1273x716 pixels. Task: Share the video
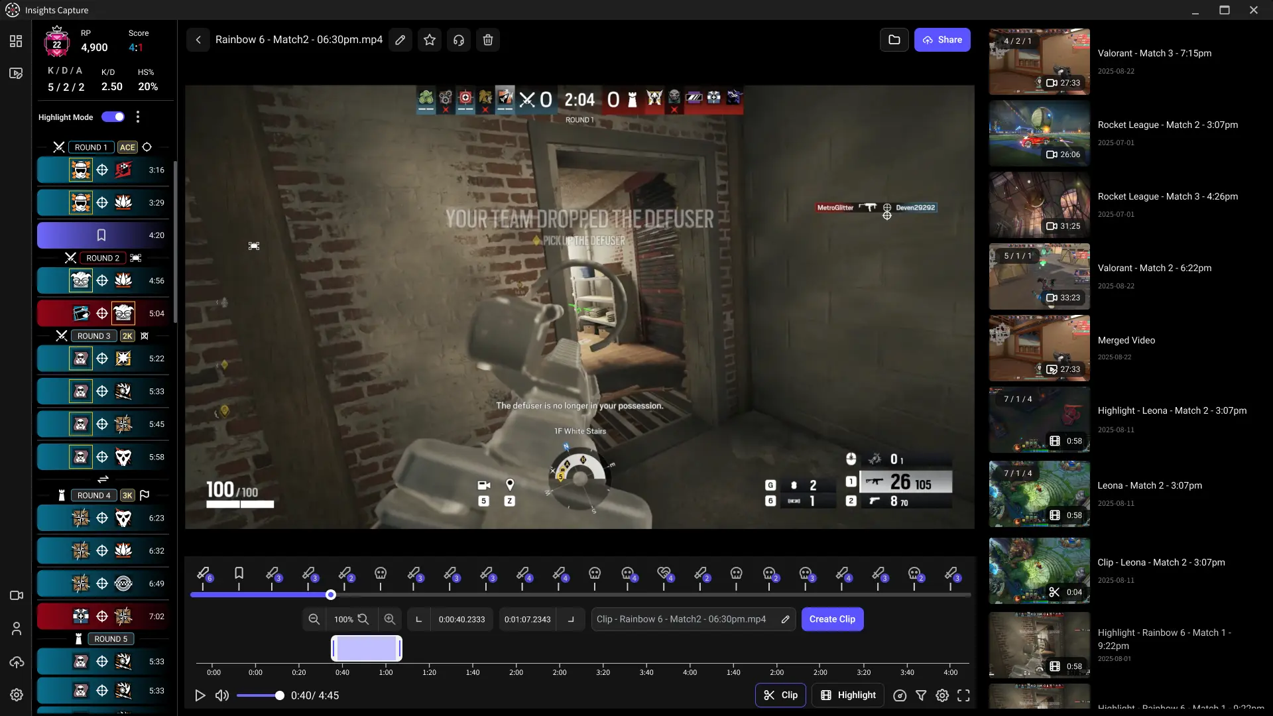(x=942, y=40)
